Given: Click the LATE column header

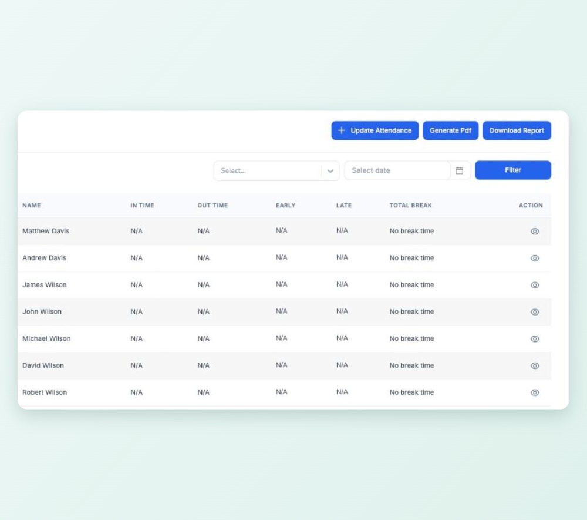Looking at the screenshot, I should pos(343,205).
